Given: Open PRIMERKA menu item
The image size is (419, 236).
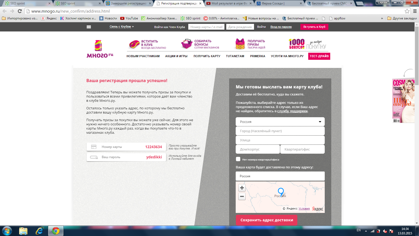Looking at the screenshot, I should [x=258, y=56].
